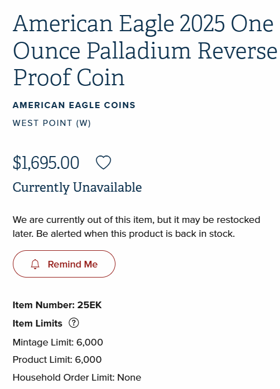
Task: Click the Mintage Limit: 6,000 line
Action: point(58,342)
